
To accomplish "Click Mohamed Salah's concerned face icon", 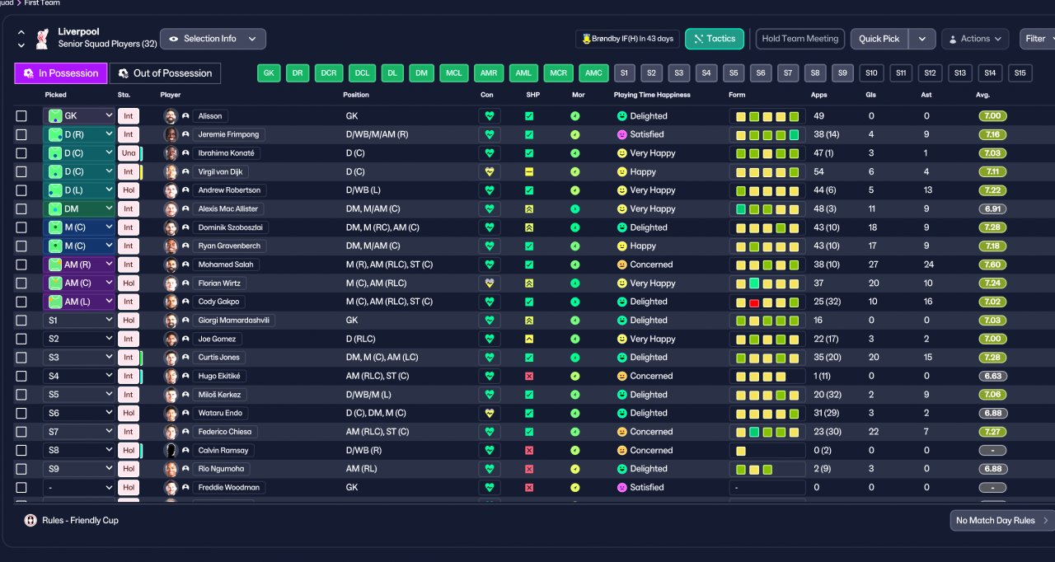I will [621, 265].
